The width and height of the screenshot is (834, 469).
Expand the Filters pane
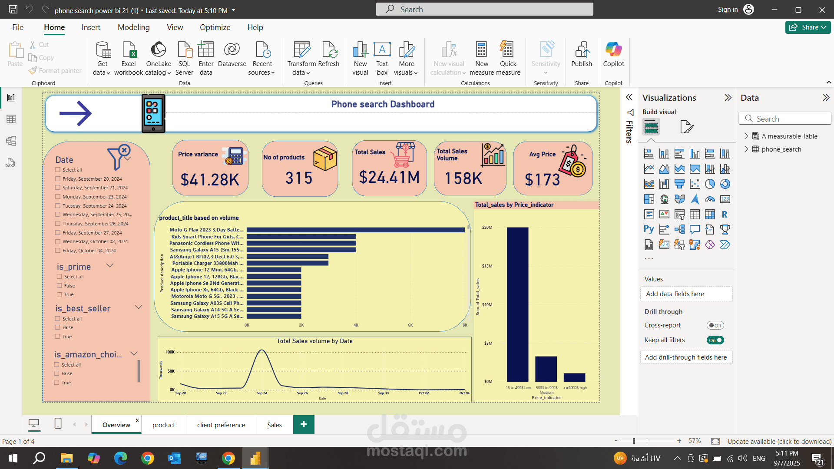(629, 97)
